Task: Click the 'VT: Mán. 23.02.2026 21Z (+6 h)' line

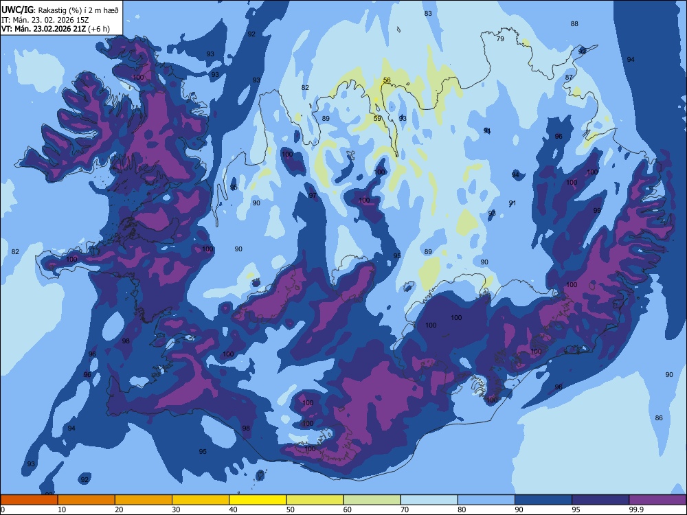Action: [x=56, y=29]
